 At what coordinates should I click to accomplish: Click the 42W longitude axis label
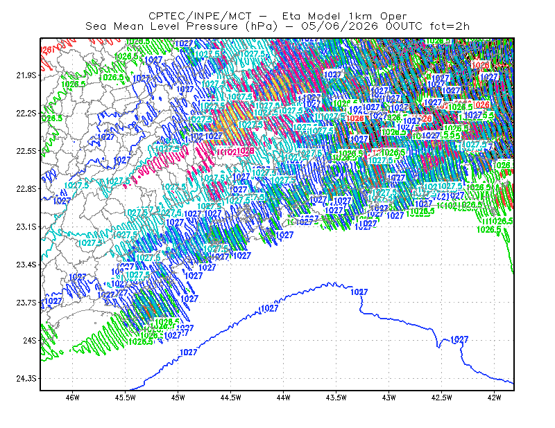[x=494, y=398]
